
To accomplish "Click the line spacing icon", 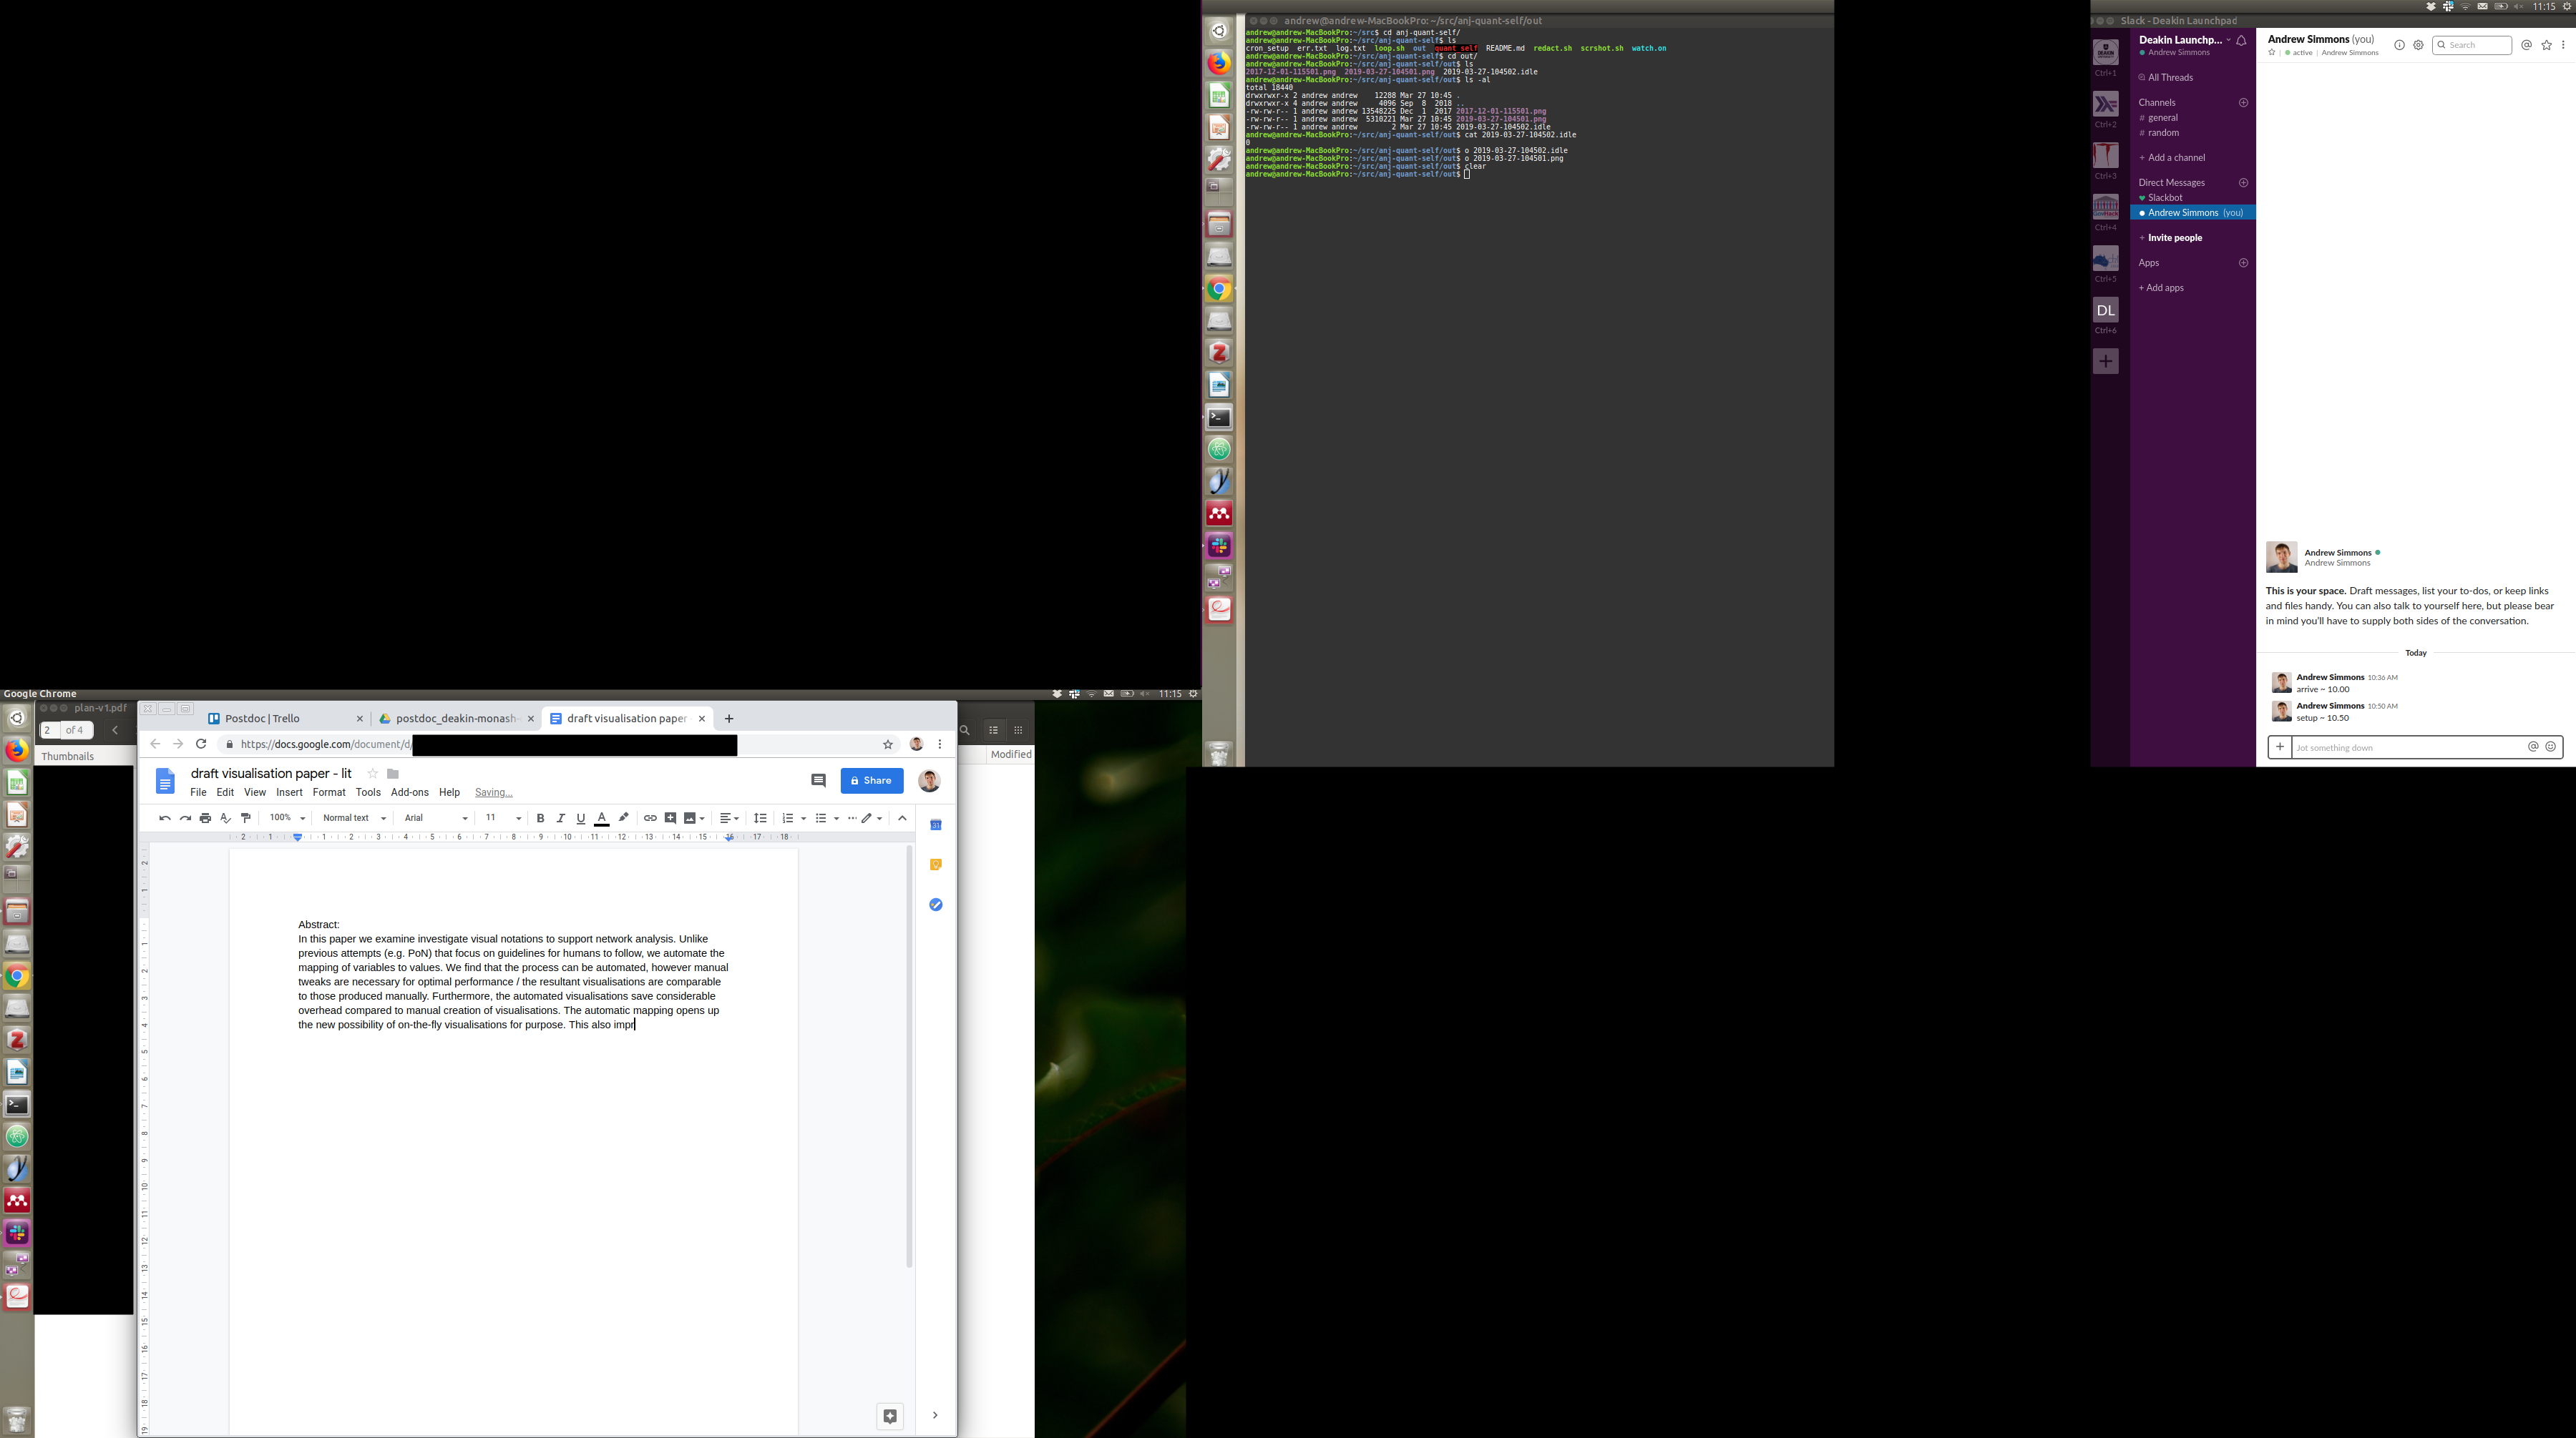I will (760, 817).
